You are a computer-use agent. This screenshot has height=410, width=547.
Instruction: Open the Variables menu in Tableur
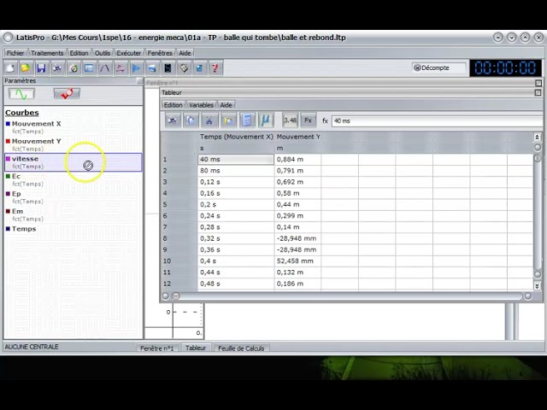click(202, 105)
